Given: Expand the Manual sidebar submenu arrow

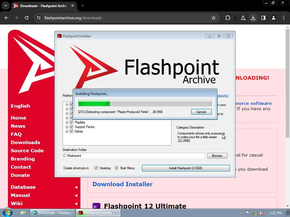Looking at the screenshot, I should point(76,196).
